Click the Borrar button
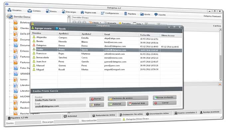This screenshot has width=226, height=130. click(x=97, y=99)
